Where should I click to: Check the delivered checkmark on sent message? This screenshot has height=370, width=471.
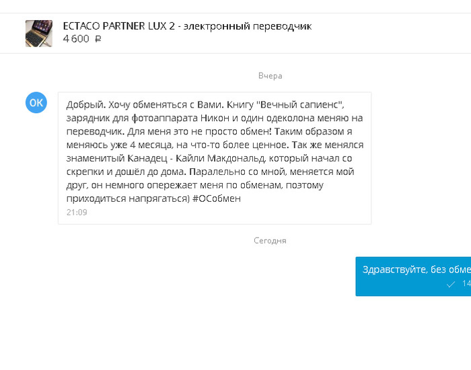(451, 284)
